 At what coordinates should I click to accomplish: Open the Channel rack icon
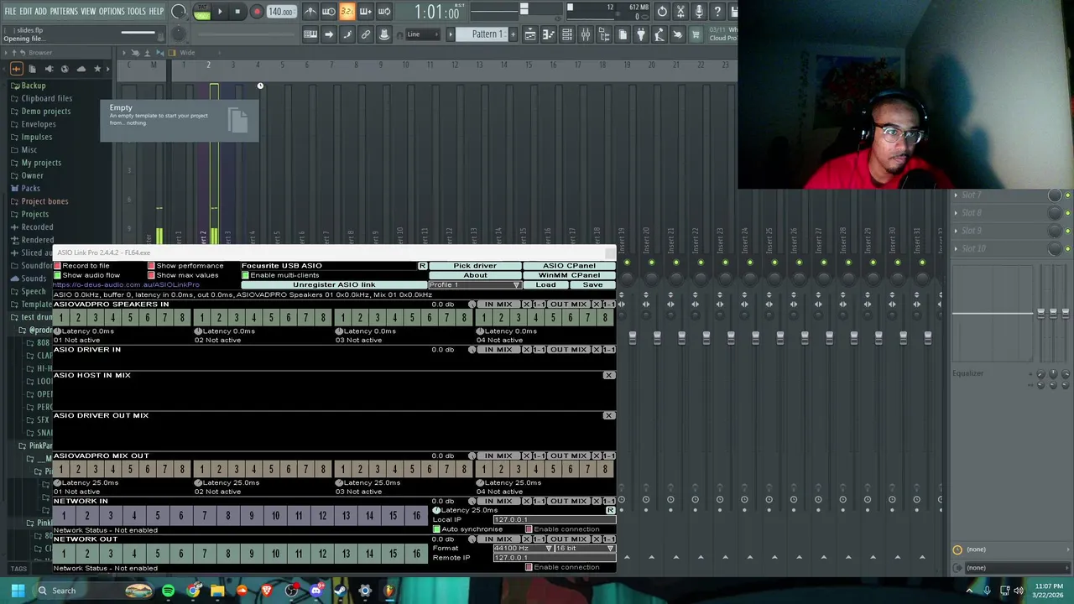(567, 34)
